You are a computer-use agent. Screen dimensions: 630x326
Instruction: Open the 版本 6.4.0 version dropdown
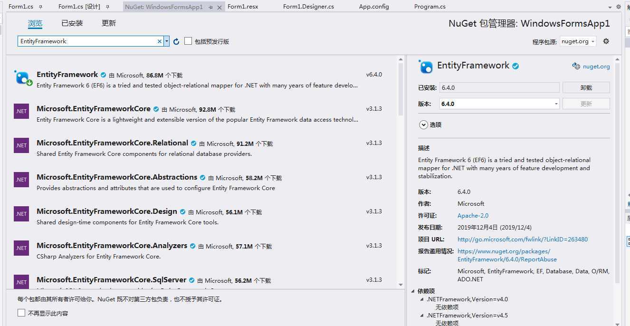click(500, 104)
